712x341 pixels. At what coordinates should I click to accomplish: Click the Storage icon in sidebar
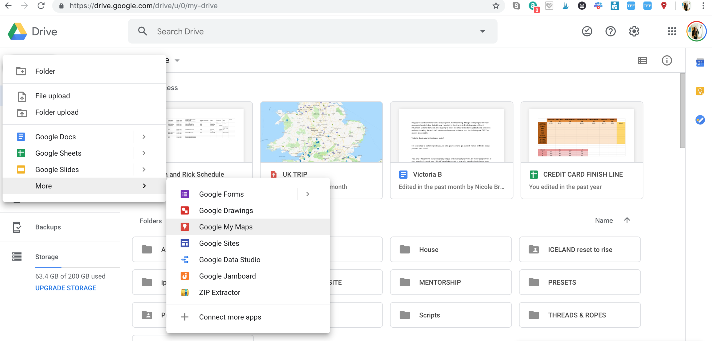pyautogui.click(x=17, y=257)
